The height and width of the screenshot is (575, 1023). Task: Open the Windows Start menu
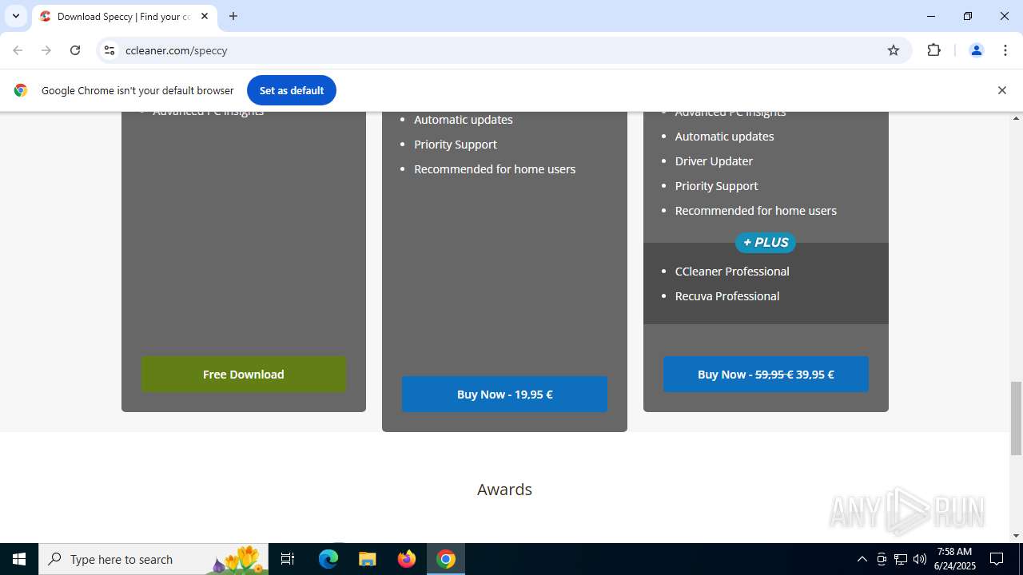click(x=19, y=559)
